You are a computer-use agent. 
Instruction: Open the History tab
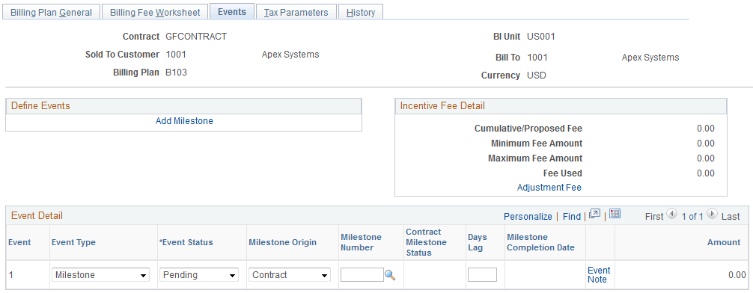click(x=361, y=13)
